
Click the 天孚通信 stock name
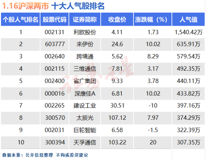tap(85, 143)
